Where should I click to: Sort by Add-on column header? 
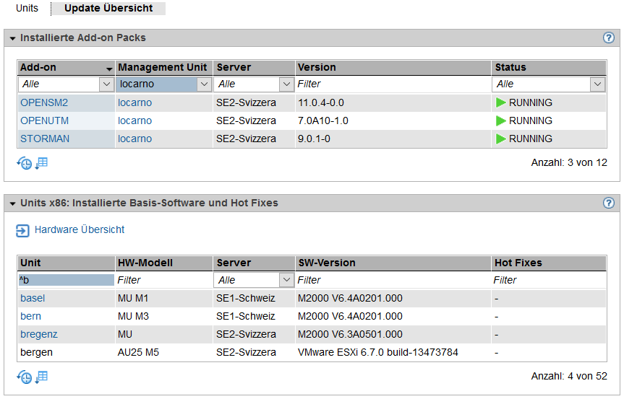point(66,68)
